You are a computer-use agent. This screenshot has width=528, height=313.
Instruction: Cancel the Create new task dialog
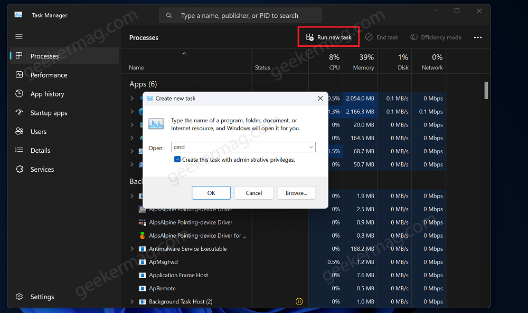coord(253,193)
